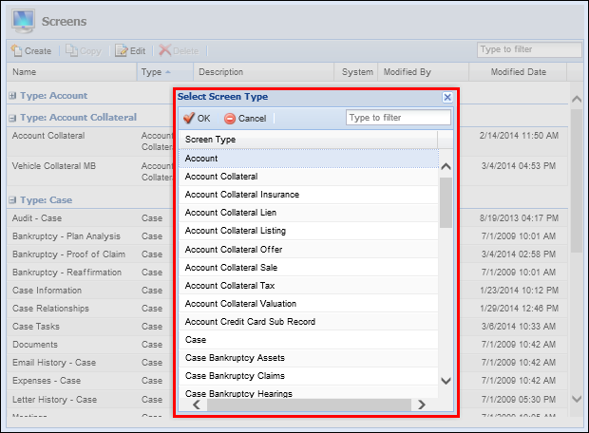Image resolution: width=589 pixels, height=433 pixels.
Task: Focus the Screens panel filter field
Action: pyautogui.click(x=529, y=49)
